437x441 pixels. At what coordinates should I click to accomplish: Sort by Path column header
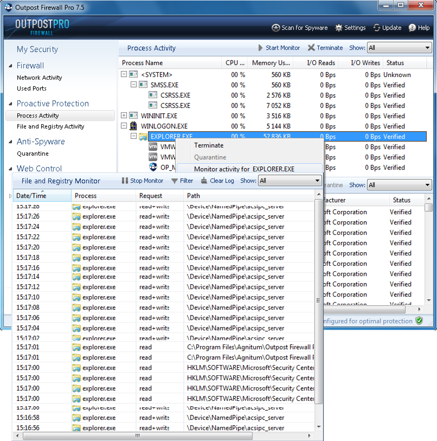click(249, 196)
